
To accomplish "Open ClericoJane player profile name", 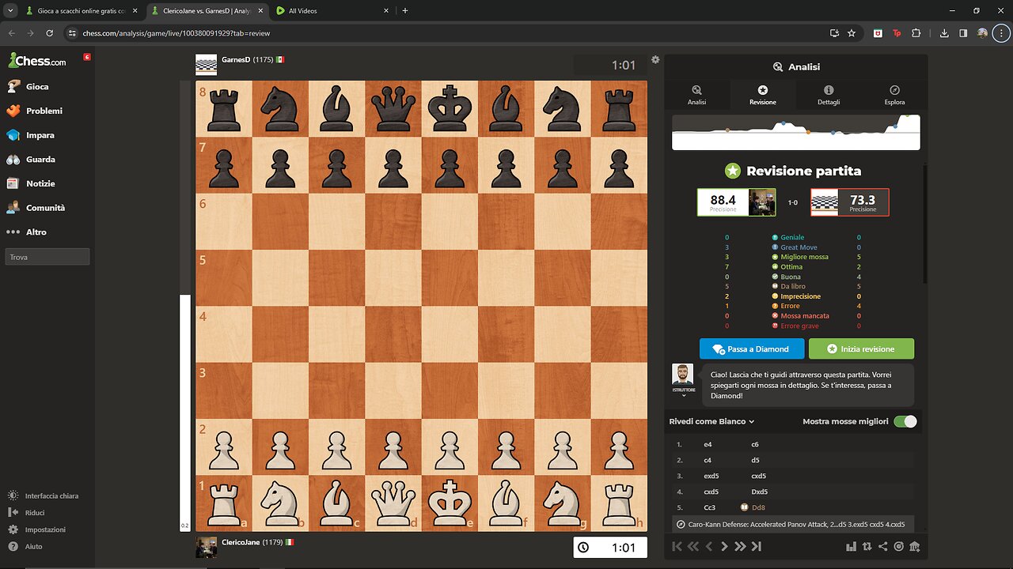I will [241, 542].
